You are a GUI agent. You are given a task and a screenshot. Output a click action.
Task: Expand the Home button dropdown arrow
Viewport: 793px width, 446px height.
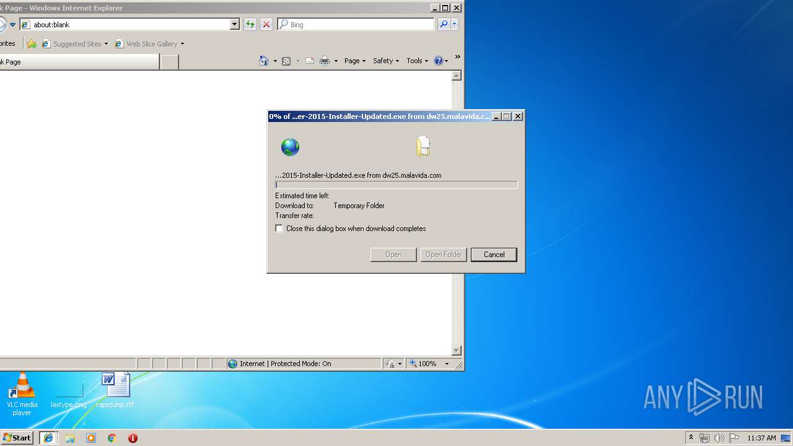point(275,61)
